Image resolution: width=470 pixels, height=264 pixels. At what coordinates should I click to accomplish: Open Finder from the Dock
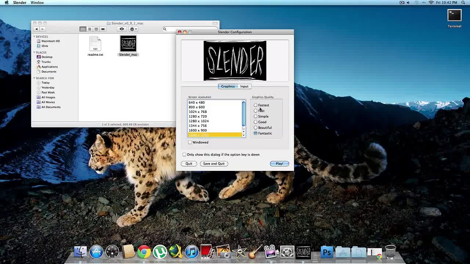pyautogui.click(x=80, y=252)
